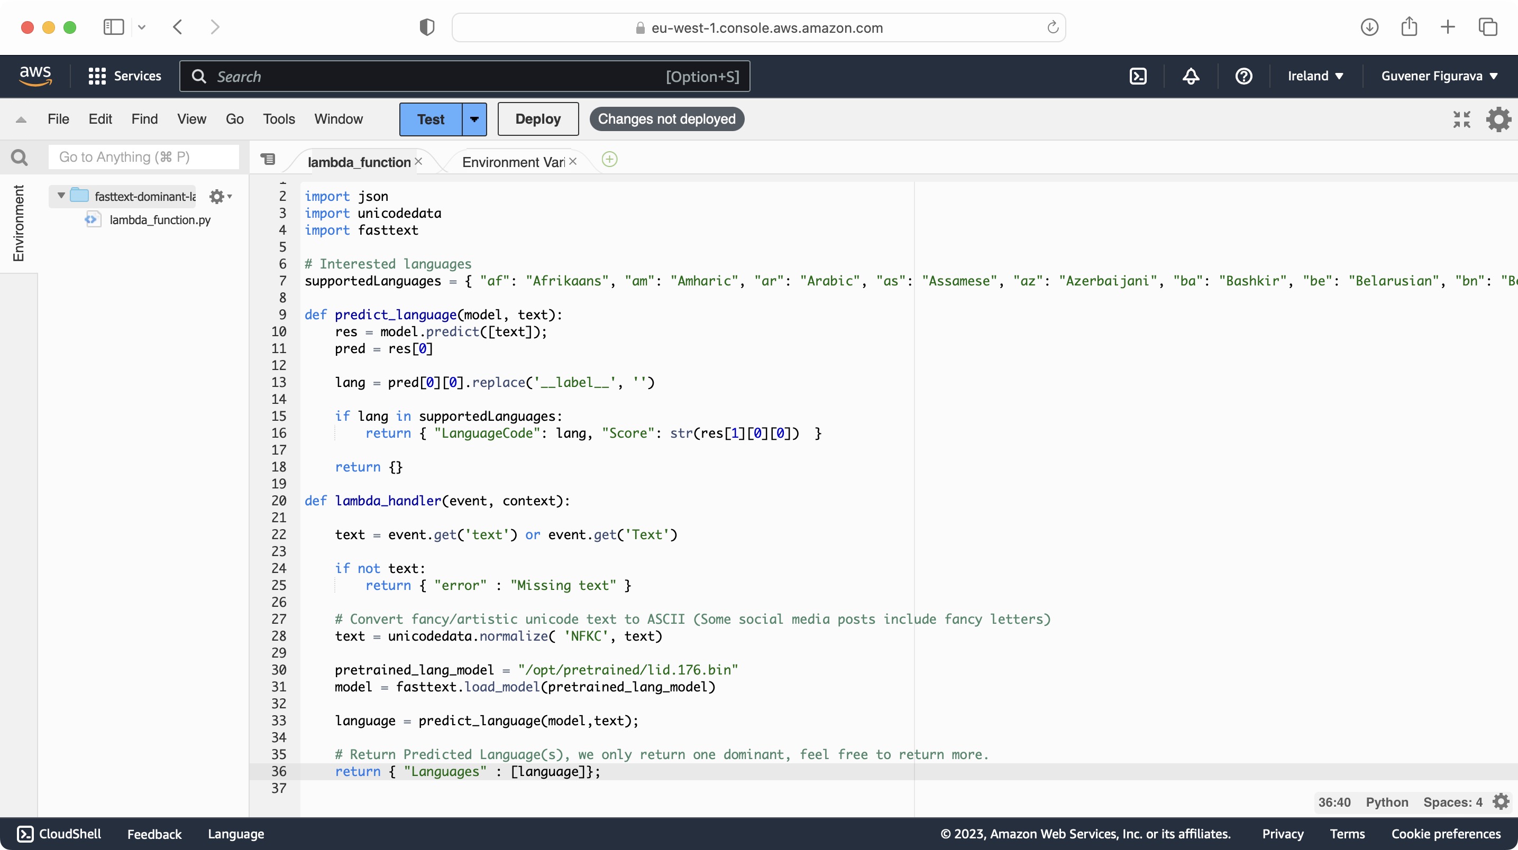Open lambda_function.py in file tree

tap(160, 220)
